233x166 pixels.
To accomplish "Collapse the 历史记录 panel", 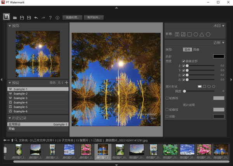I will (10, 118).
